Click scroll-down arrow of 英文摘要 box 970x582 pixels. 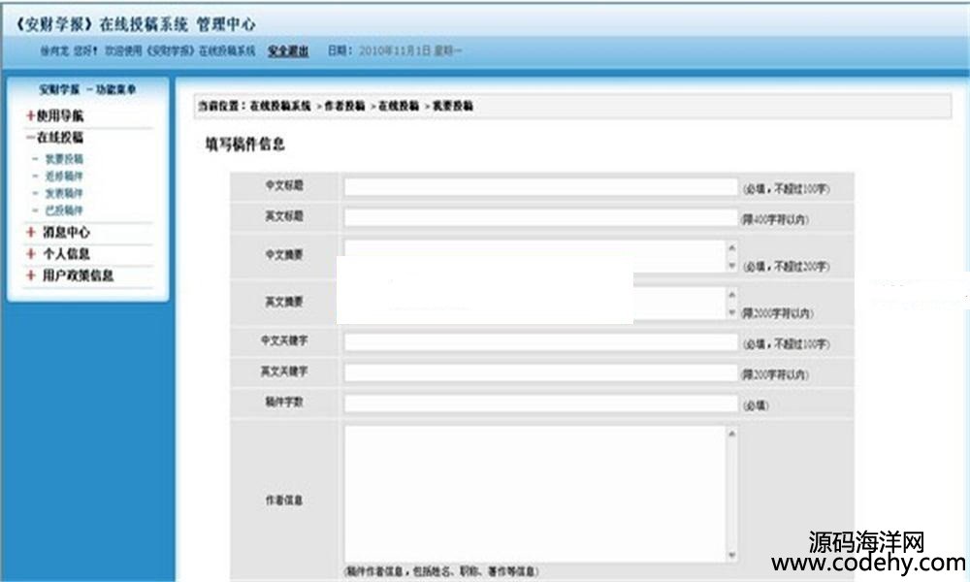click(x=731, y=313)
